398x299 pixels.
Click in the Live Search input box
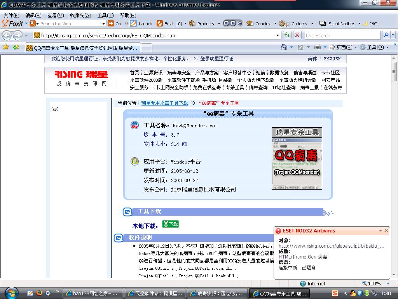tap(342, 35)
